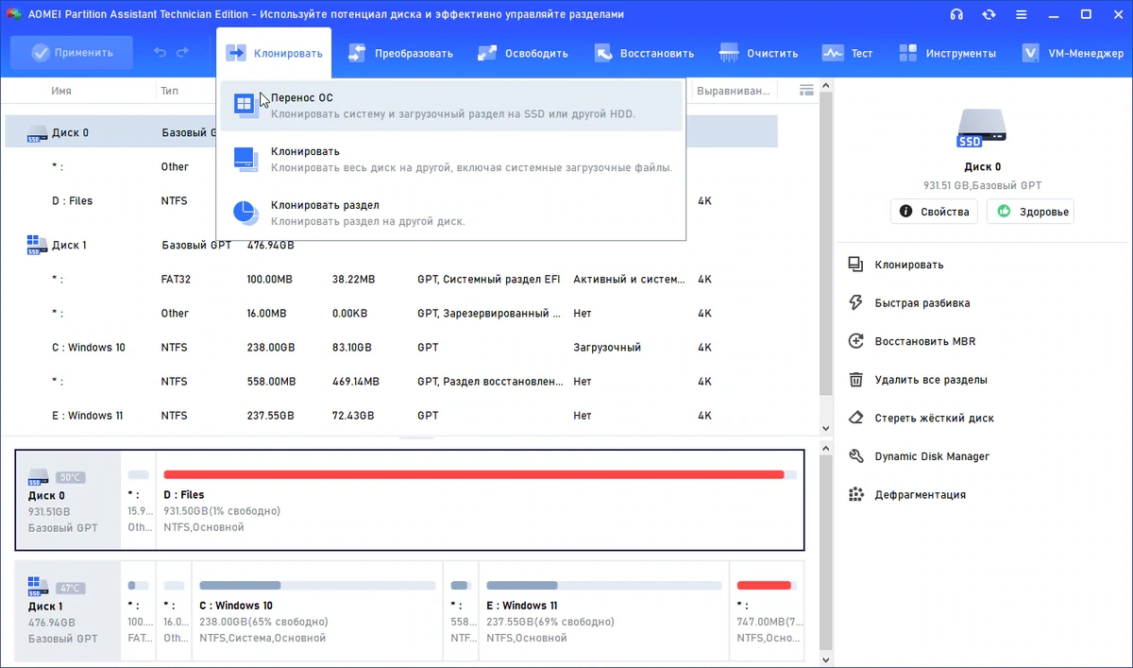Click the Имя column header
The width and height of the screenshot is (1133, 668).
tap(61, 91)
